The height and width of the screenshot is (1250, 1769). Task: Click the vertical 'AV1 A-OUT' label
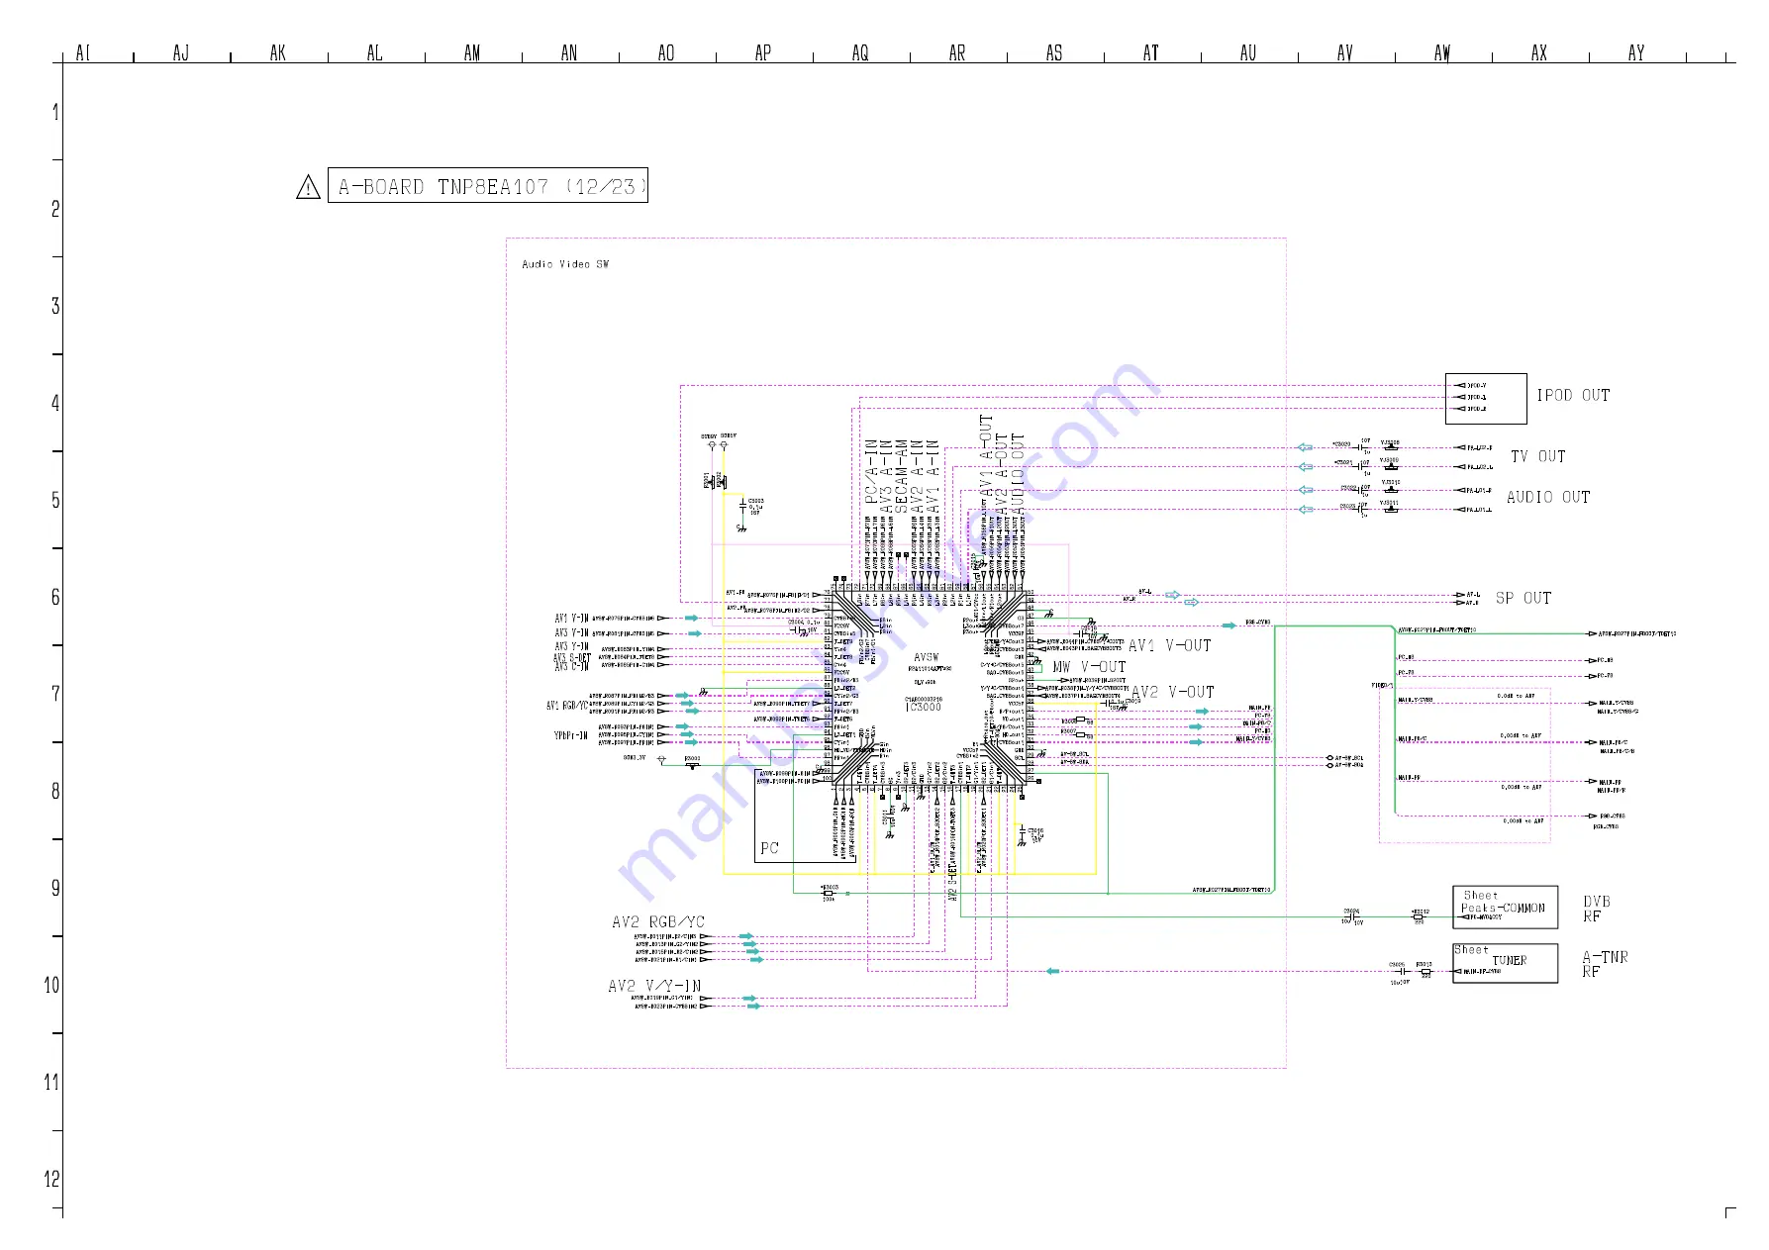point(986,455)
